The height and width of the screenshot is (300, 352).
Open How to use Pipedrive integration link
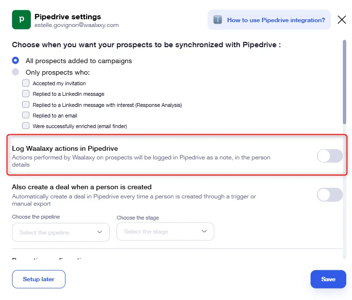click(x=276, y=20)
